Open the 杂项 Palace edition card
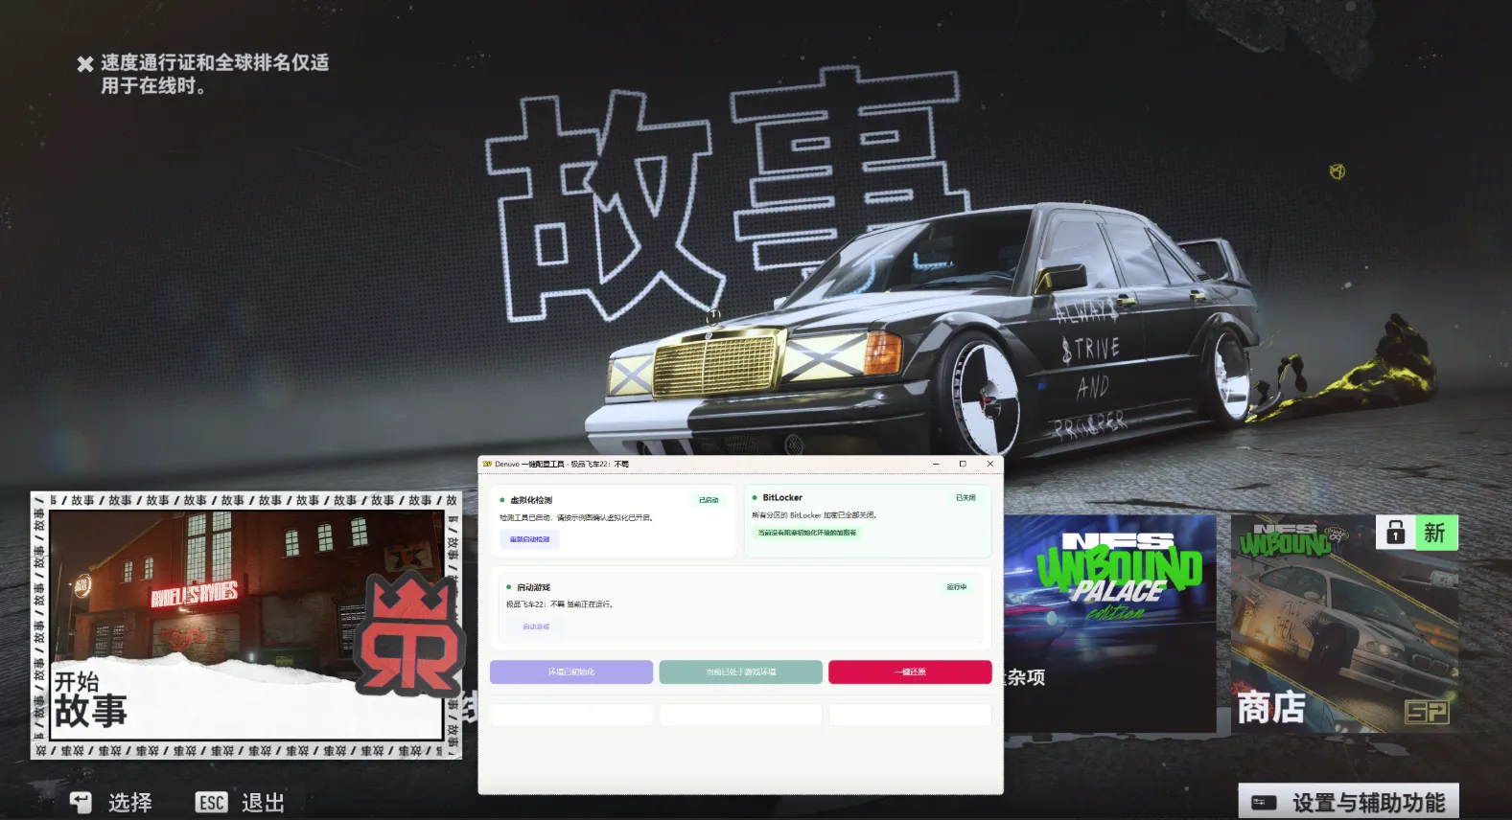 click(1110, 624)
